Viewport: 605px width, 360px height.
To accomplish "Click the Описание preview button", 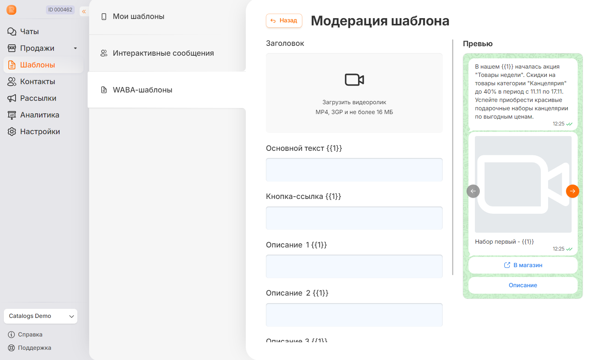I will click(x=523, y=285).
